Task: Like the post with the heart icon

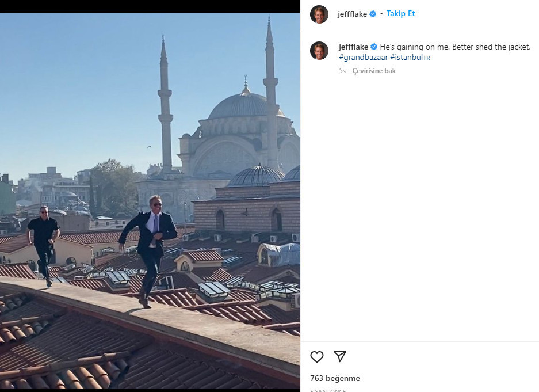Action: [317, 357]
